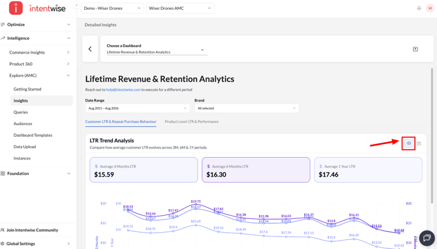This screenshot has width=437, height=249.
Task: Toggle the eye visibility icon in LTR Trend Analysis
Action: (x=408, y=143)
